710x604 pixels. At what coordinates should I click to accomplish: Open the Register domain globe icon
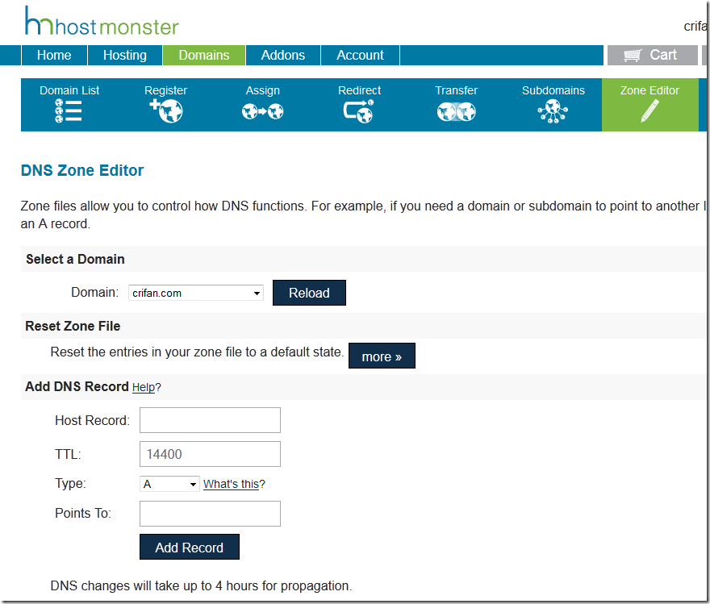tap(165, 111)
